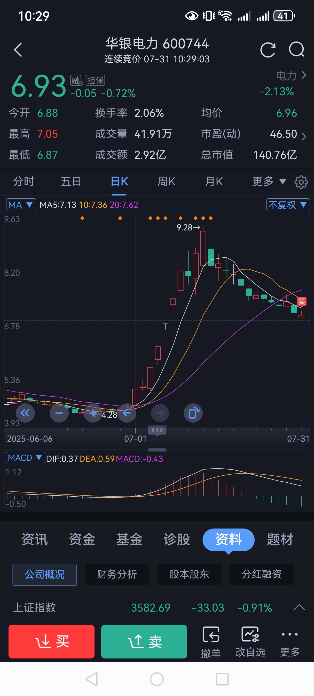
Task: Open MACD indicator dropdown
Action: pos(25,458)
